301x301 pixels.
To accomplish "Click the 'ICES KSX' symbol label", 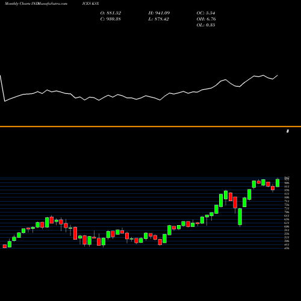I will 90,4.
